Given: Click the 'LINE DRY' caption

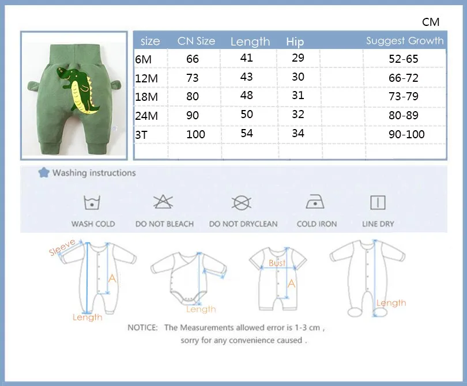Looking at the screenshot, I should (378, 224).
